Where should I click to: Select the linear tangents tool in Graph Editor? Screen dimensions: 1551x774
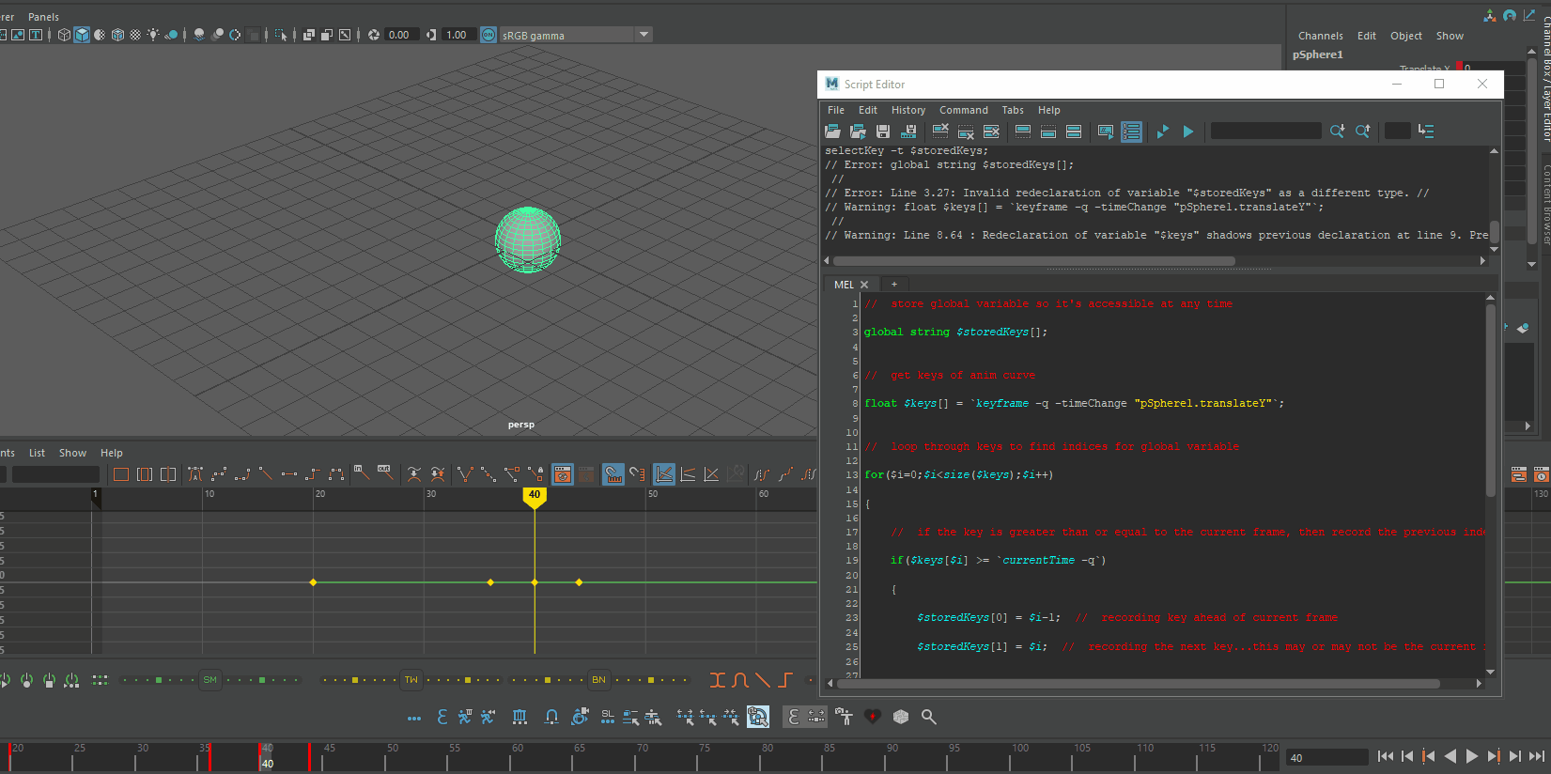(266, 474)
